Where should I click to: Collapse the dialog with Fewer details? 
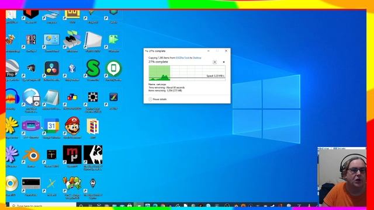coord(157,99)
